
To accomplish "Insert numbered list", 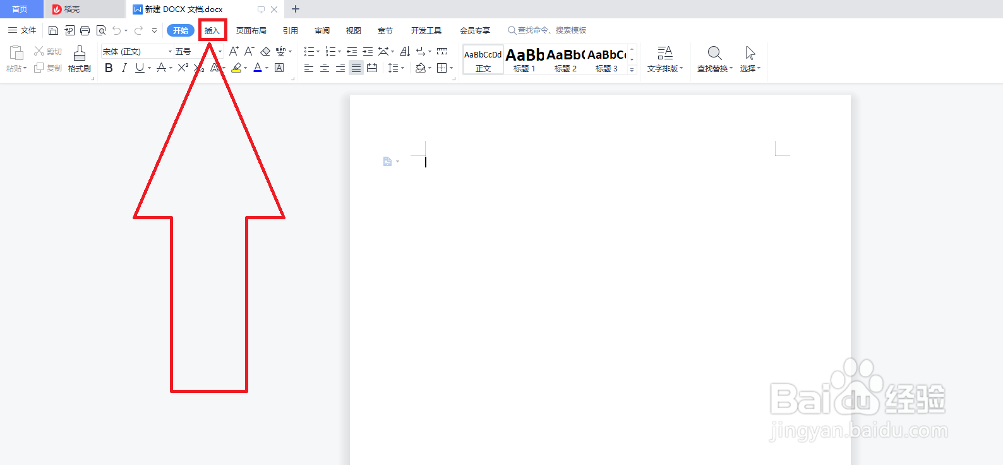I will click(x=330, y=51).
